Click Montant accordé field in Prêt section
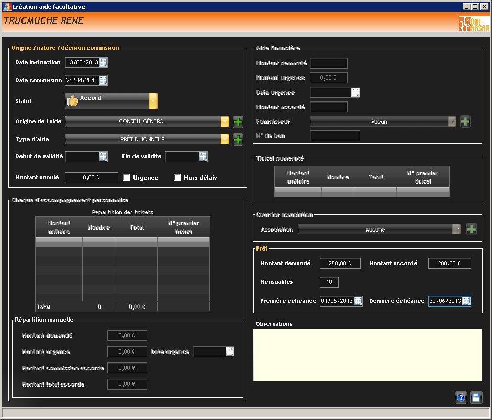The height and width of the screenshot is (420, 492). coord(449,264)
